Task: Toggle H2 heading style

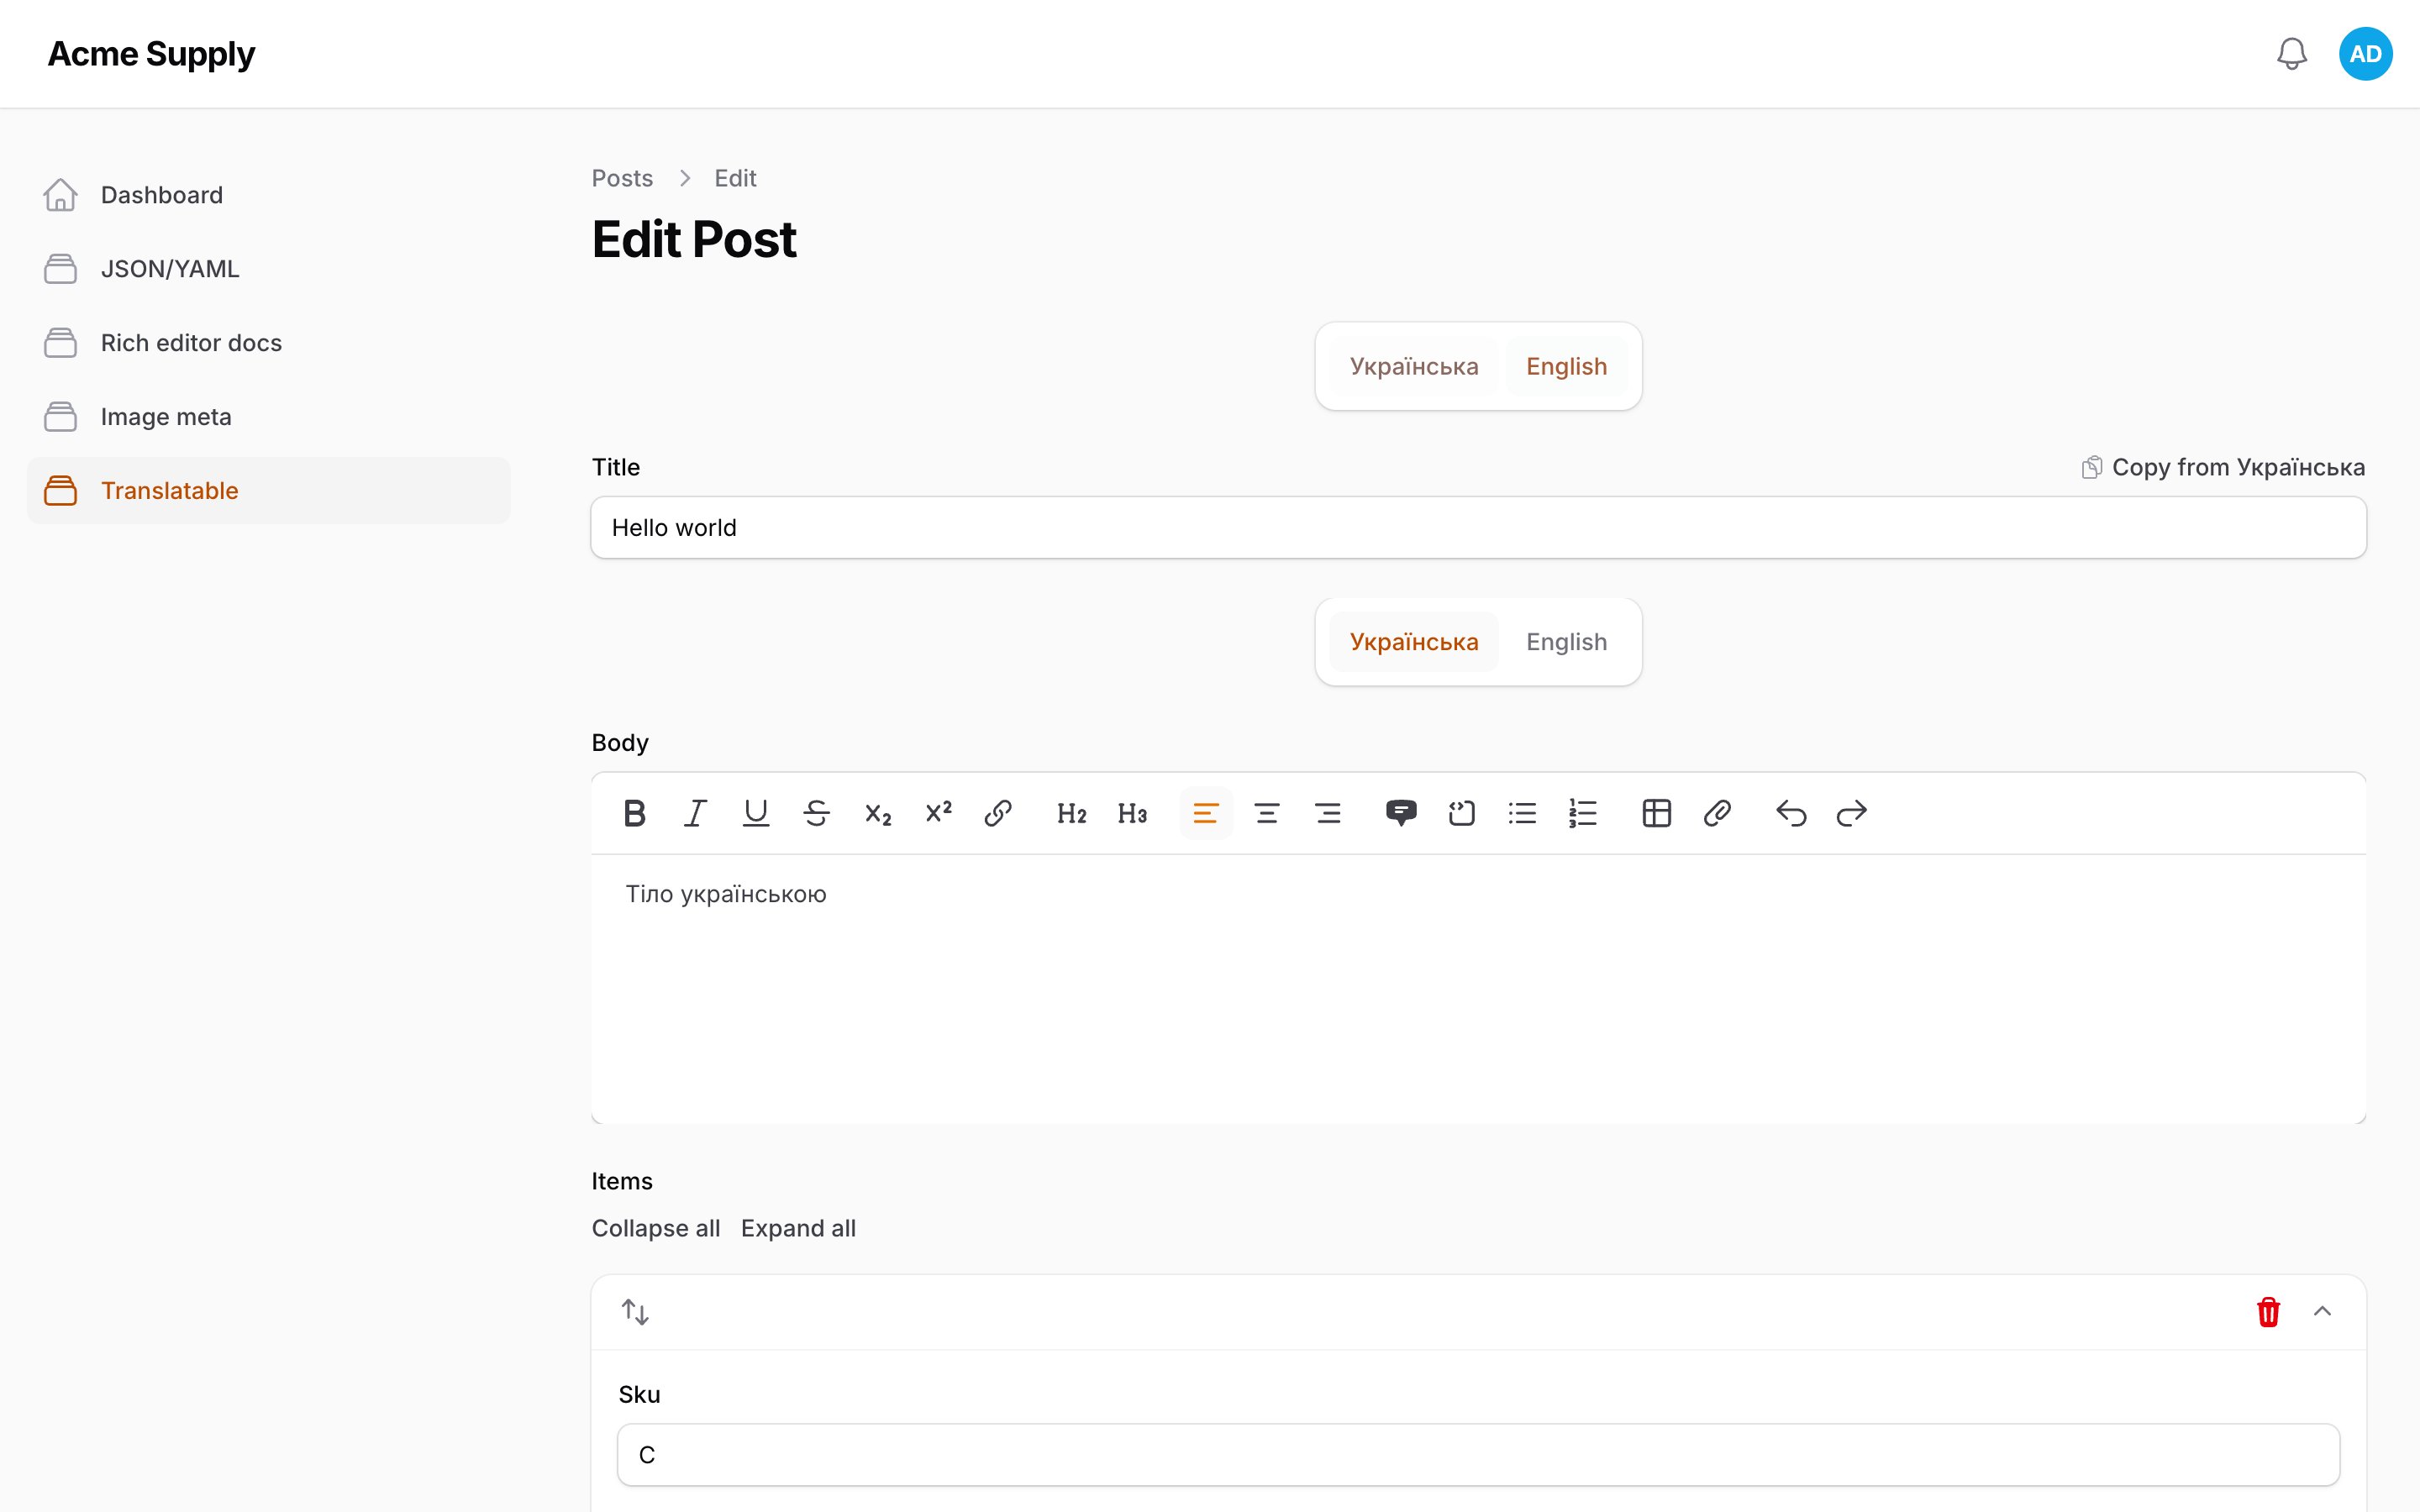Action: pyautogui.click(x=1071, y=813)
